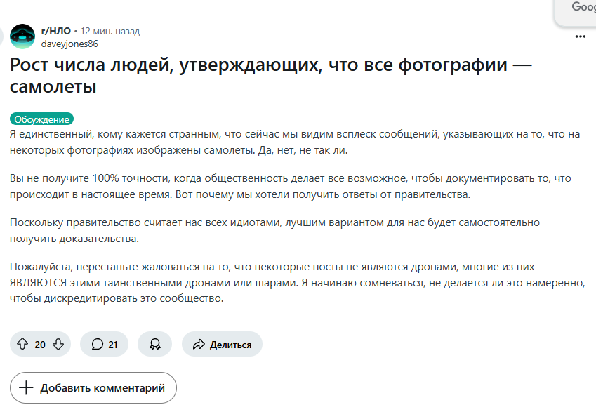Downvote the post with the down arrow

pyautogui.click(x=58, y=344)
